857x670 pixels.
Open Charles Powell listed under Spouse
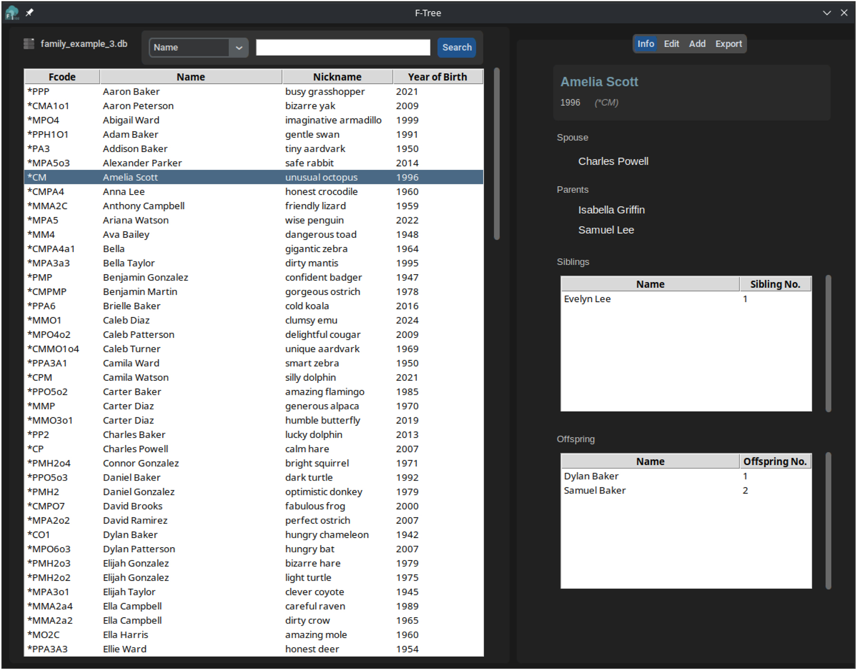(x=613, y=161)
